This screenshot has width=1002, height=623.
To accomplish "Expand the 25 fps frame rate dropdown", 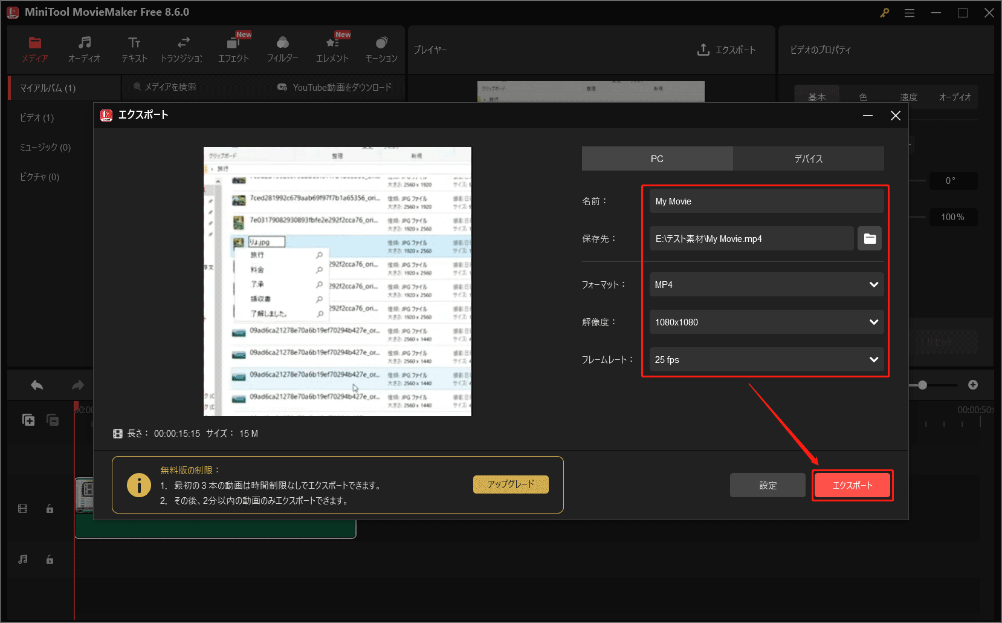I will pyautogui.click(x=766, y=359).
